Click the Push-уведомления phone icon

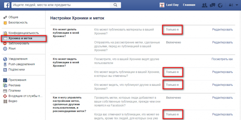(5, 64)
